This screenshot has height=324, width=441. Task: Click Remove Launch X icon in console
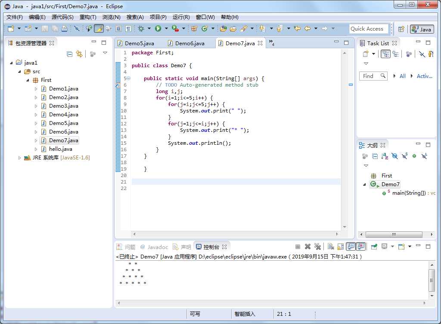tap(307, 246)
